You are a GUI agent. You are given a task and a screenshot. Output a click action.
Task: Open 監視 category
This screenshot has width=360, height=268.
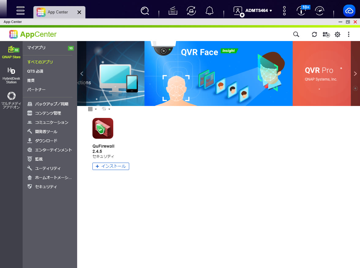(x=35, y=159)
